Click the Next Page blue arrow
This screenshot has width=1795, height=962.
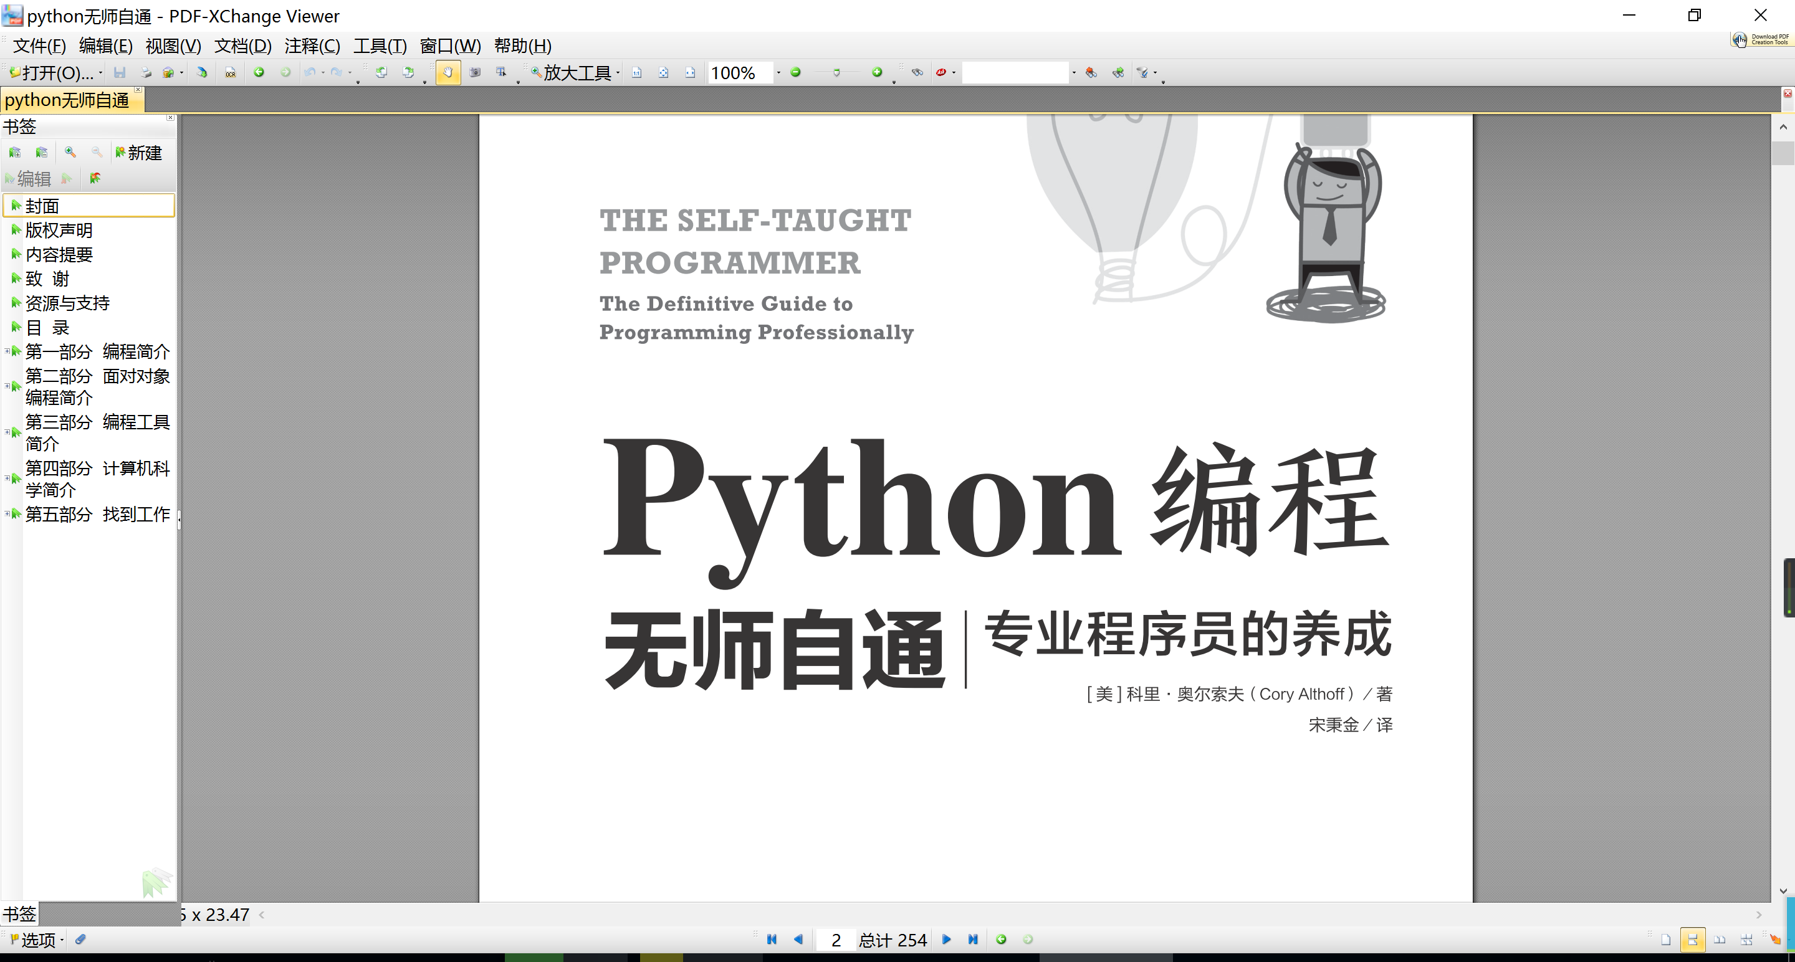click(x=946, y=939)
